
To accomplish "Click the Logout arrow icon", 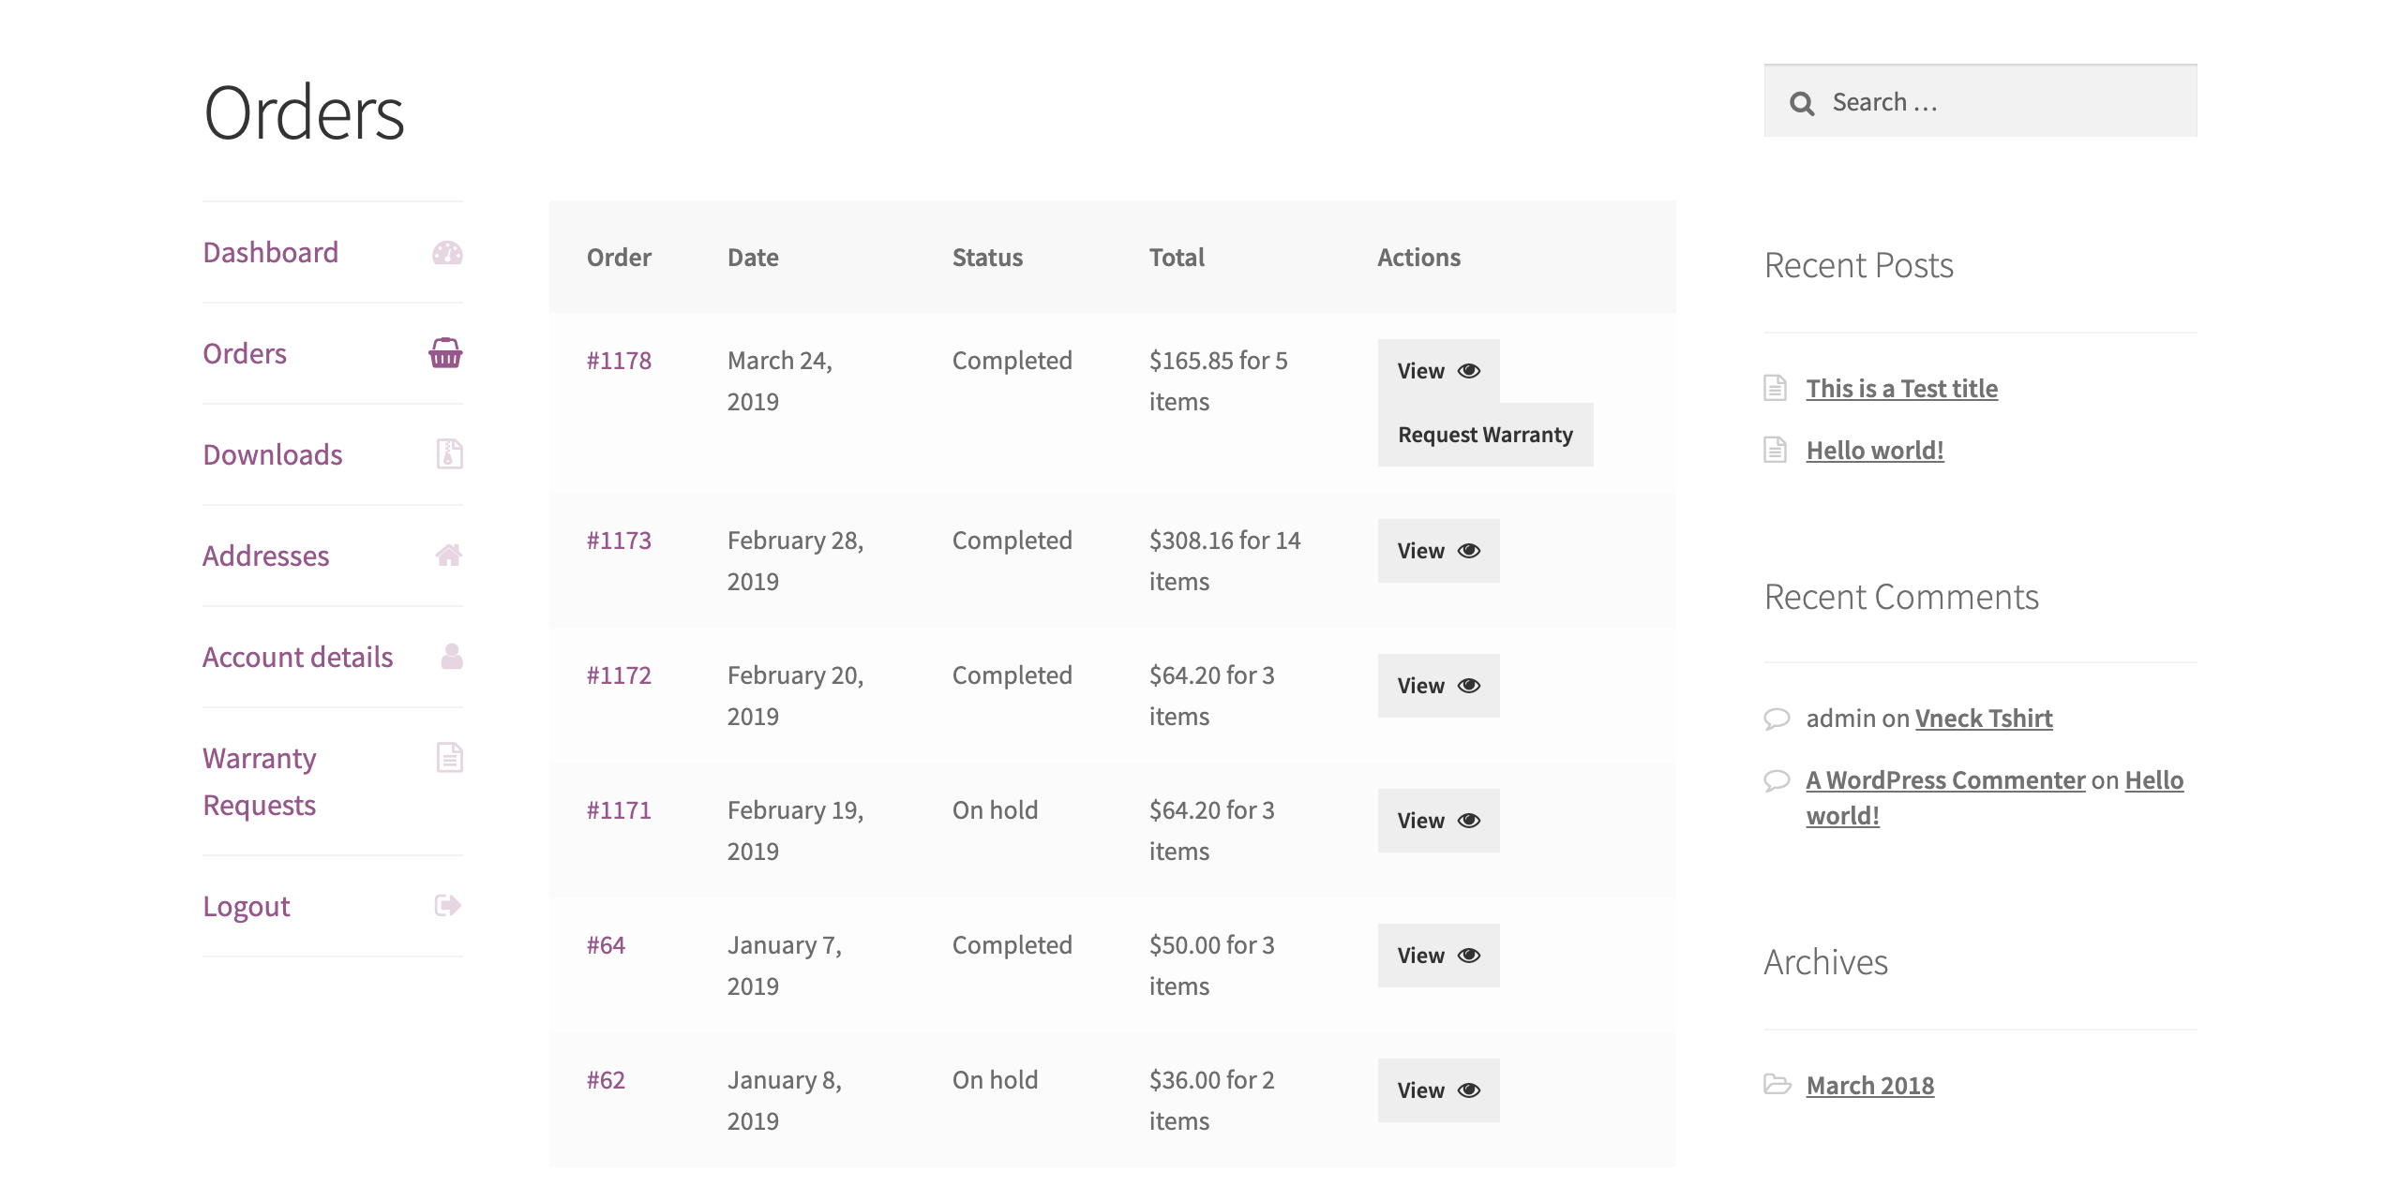I will pos(447,906).
